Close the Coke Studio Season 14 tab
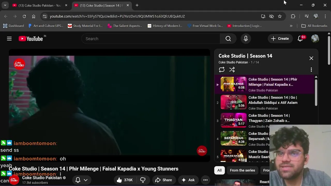Viewport: 331px width, 186px height. 128,5
